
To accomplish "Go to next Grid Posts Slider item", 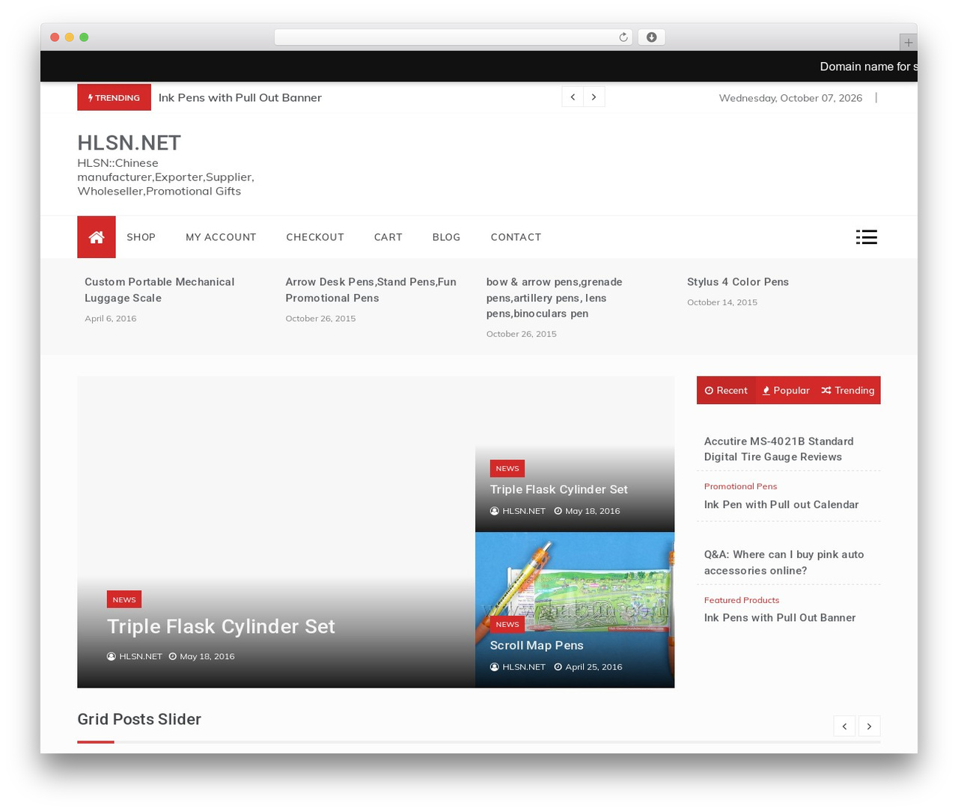I will 869,726.
